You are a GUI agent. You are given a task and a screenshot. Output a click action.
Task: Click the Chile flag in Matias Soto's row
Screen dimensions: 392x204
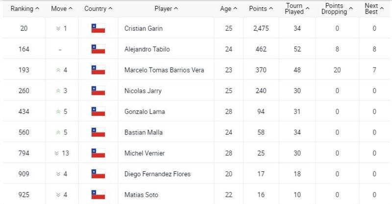pyautogui.click(x=98, y=195)
